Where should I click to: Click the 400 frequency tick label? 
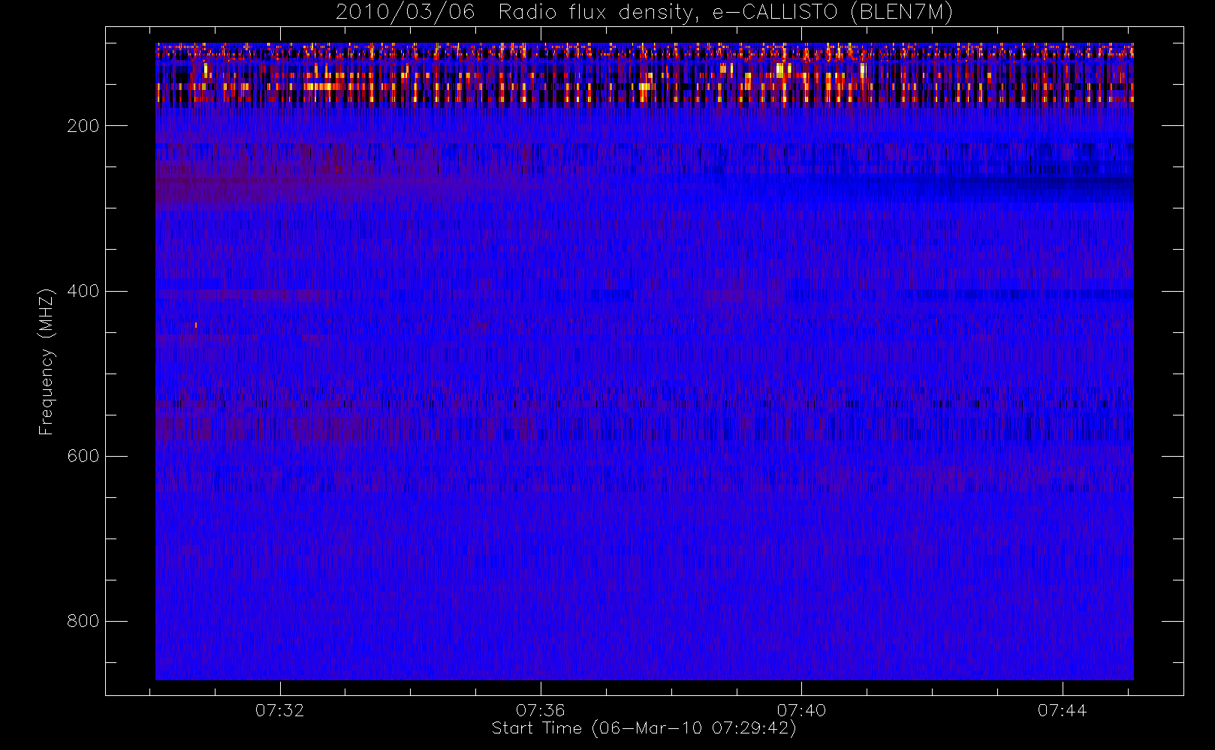(83, 291)
